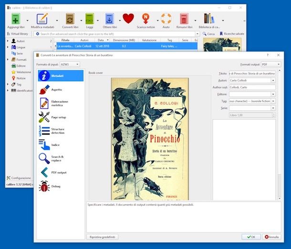Click the Pinocchio book cover image
291x249 pixels.
(x=150, y=139)
